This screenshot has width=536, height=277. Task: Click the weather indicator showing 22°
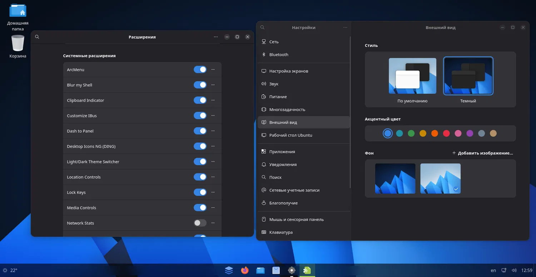coord(10,270)
